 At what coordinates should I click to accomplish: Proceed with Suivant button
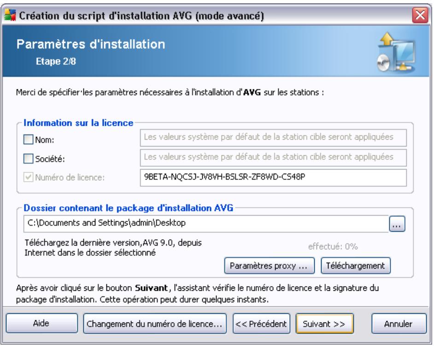(x=325, y=323)
